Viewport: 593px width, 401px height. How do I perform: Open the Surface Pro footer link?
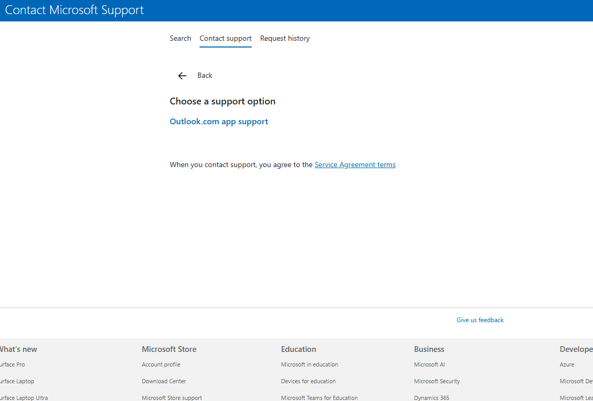tap(13, 365)
